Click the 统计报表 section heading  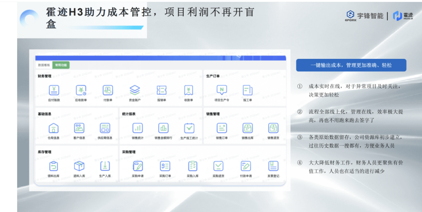click(x=129, y=114)
